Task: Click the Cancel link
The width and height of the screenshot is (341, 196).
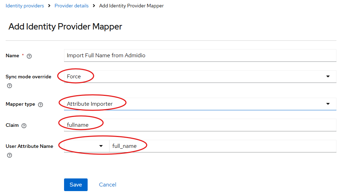Action: tap(107, 185)
